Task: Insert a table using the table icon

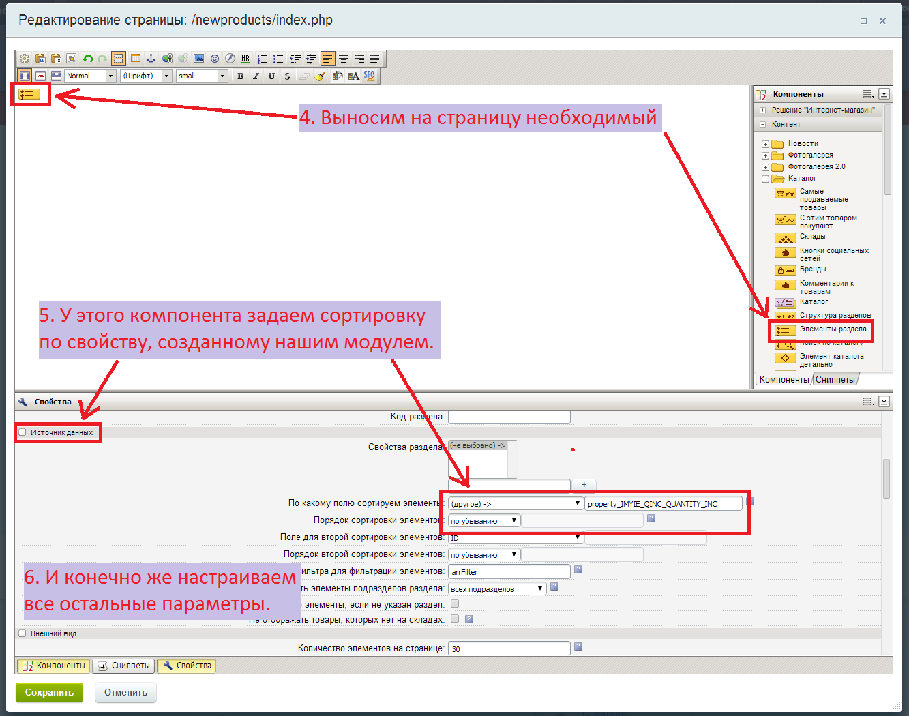Action: [x=135, y=59]
